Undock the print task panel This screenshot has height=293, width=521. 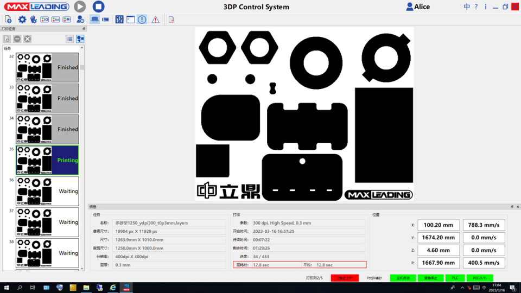(x=84, y=29)
